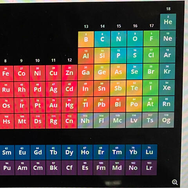Choose the Silicon (Si) element tile

tap(102, 56)
